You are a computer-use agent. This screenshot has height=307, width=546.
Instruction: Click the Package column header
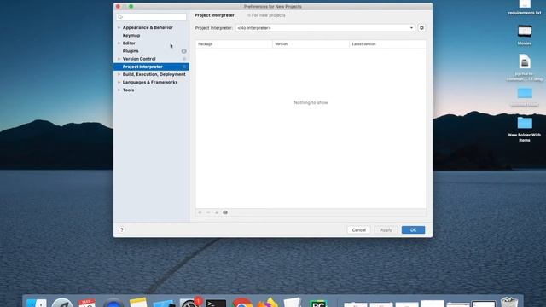[234, 44]
